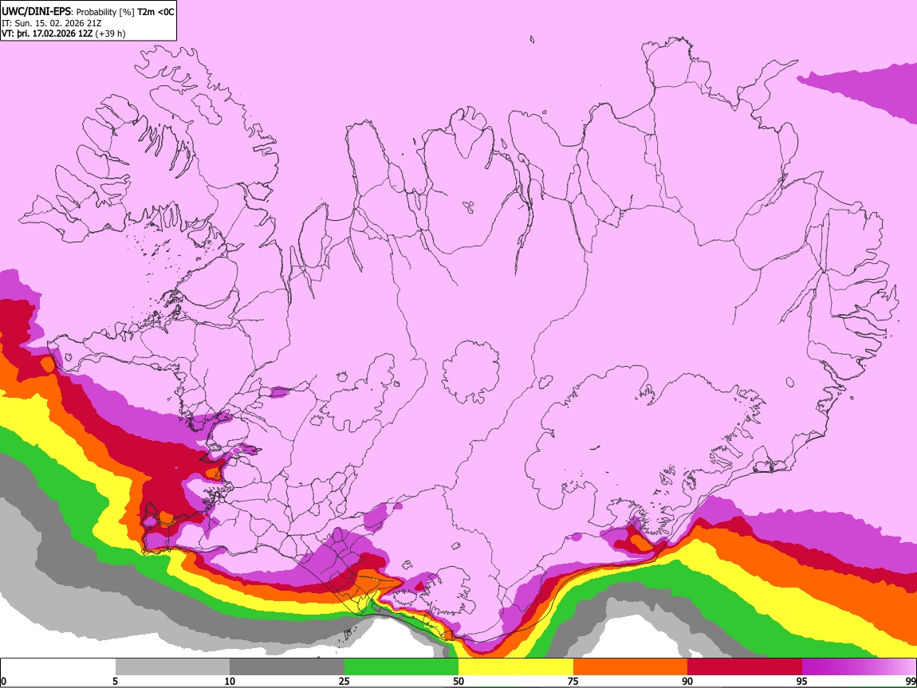917x688 pixels.
Task: Click the orange 75-90 legend swatch
Action: tap(630, 667)
